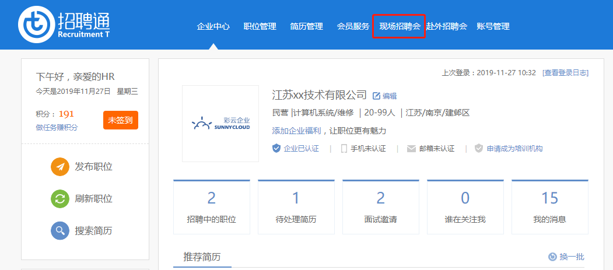The width and height of the screenshot is (613, 270).
Task: Open the 职位管理 menu
Action: [x=260, y=26]
